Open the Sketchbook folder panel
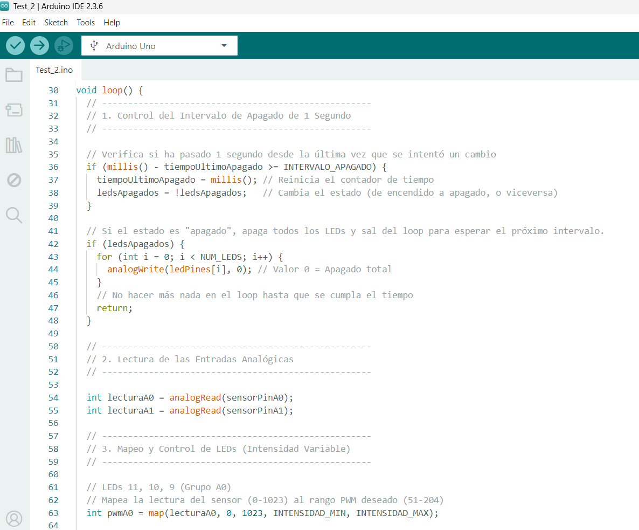This screenshot has height=530, width=639. (x=14, y=75)
